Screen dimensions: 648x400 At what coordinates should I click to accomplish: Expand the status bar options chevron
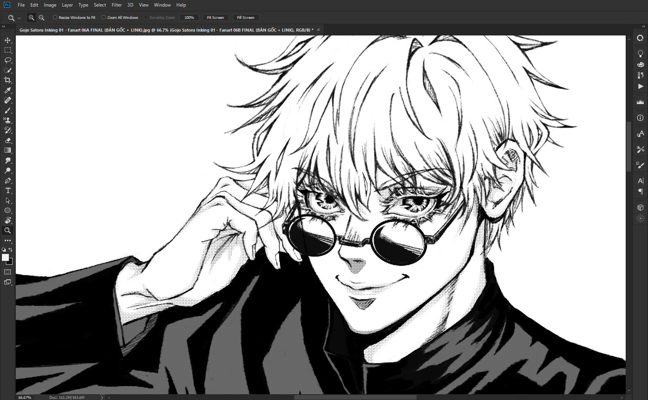click(x=102, y=397)
